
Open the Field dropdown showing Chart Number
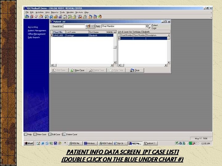click(x=146, y=26)
